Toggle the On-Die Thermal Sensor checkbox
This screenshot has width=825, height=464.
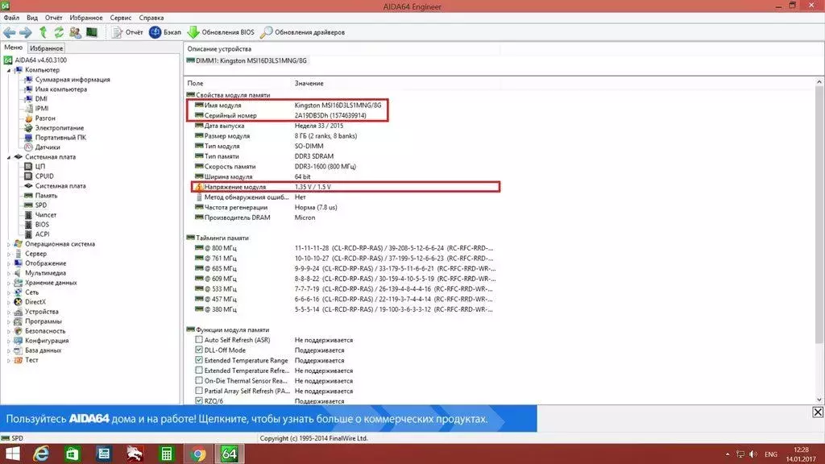(199, 380)
